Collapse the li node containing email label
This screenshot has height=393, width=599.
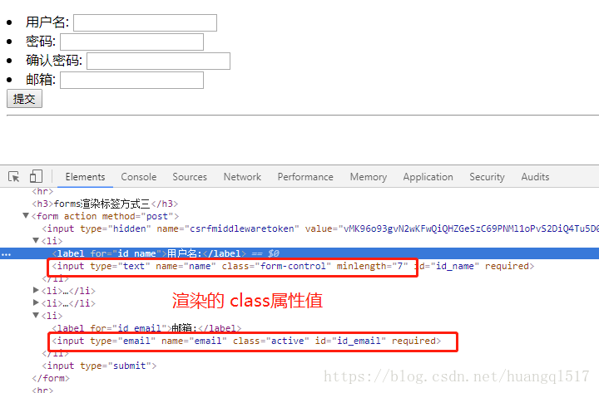36,315
